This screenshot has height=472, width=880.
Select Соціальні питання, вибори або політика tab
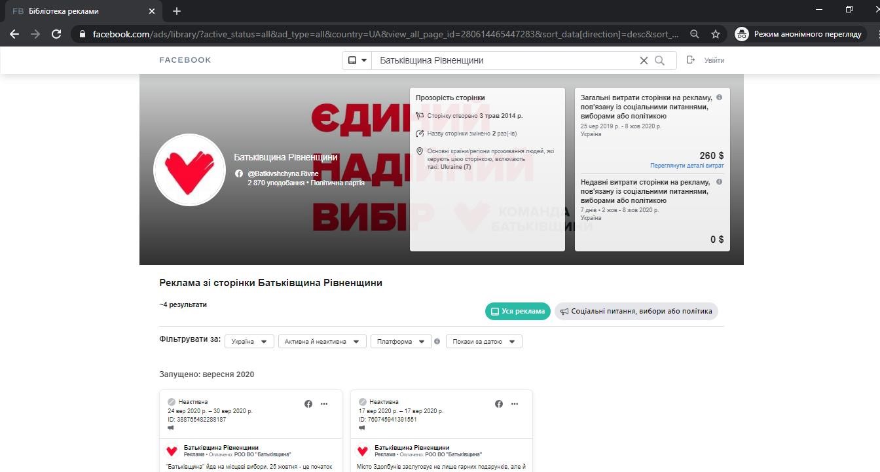(636, 312)
